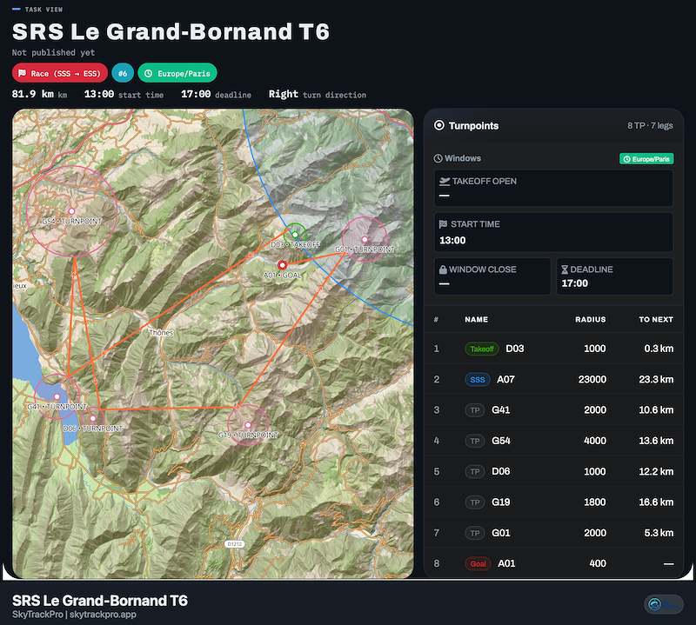
Task: Click the Thônes town label on map
Action: click(161, 332)
